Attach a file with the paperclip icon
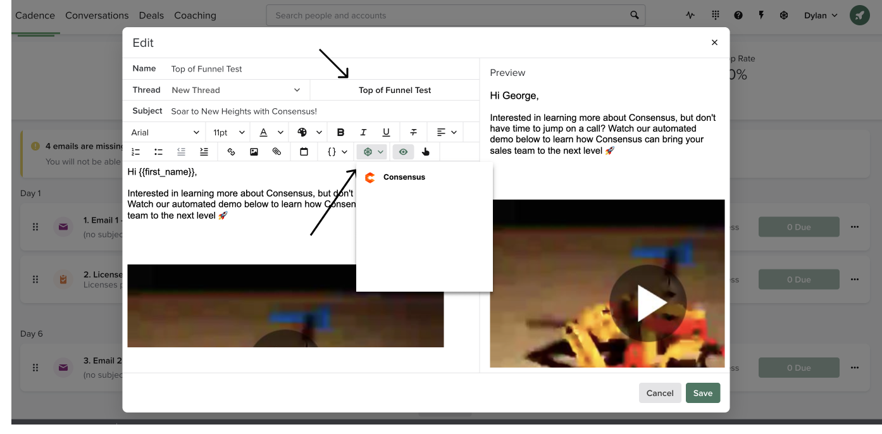 [x=276, y=152]
